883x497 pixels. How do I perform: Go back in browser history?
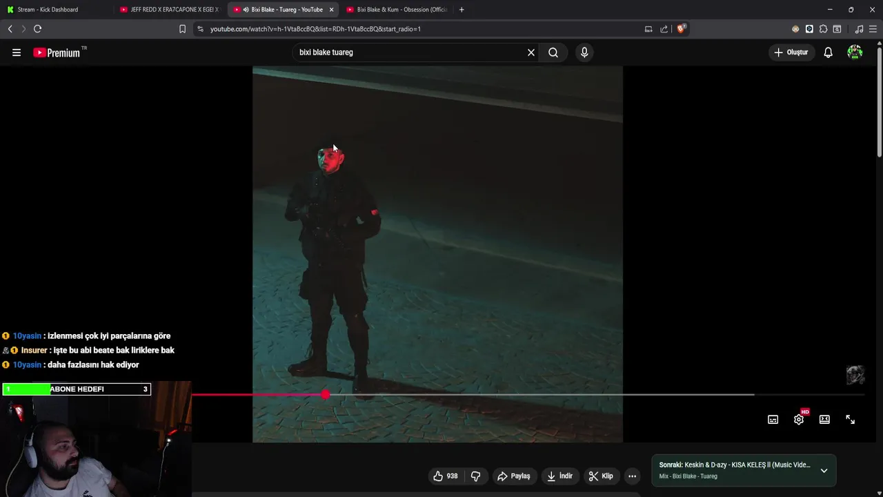pyautogui.click(x=10, y=29)
